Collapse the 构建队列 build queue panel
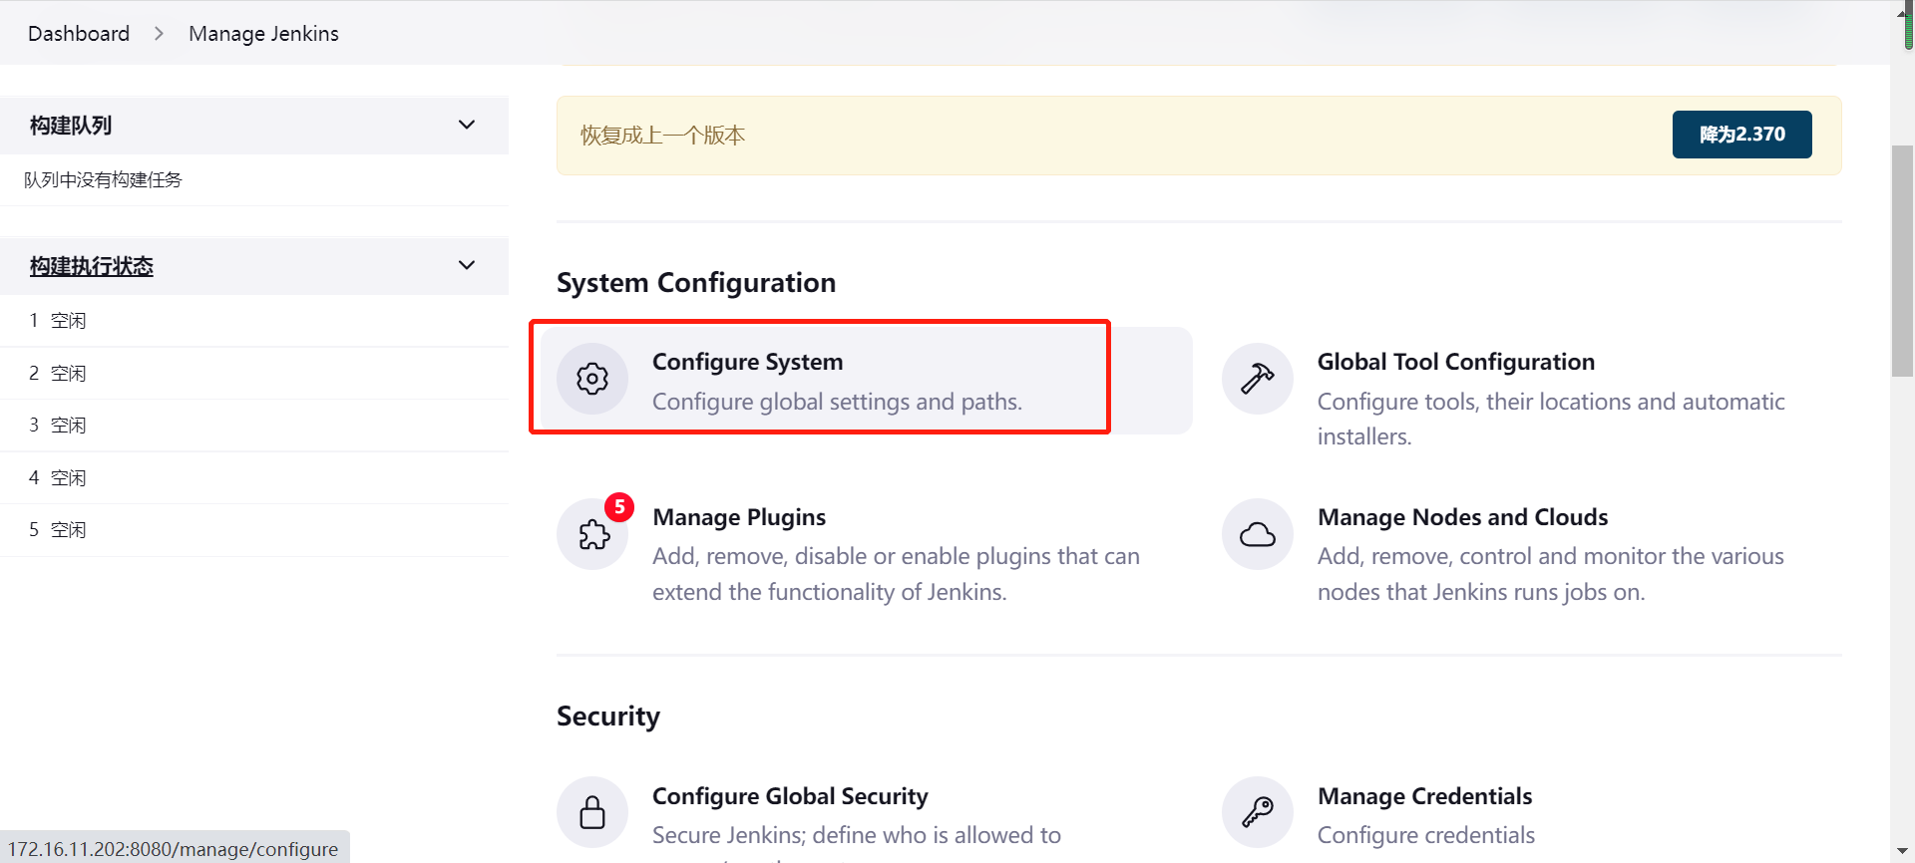 [466, 125]
